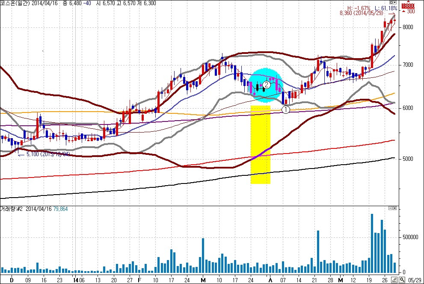Click the magnifier zoom icon at bottom right
424x284 pixels.
(x=403, y=280)
